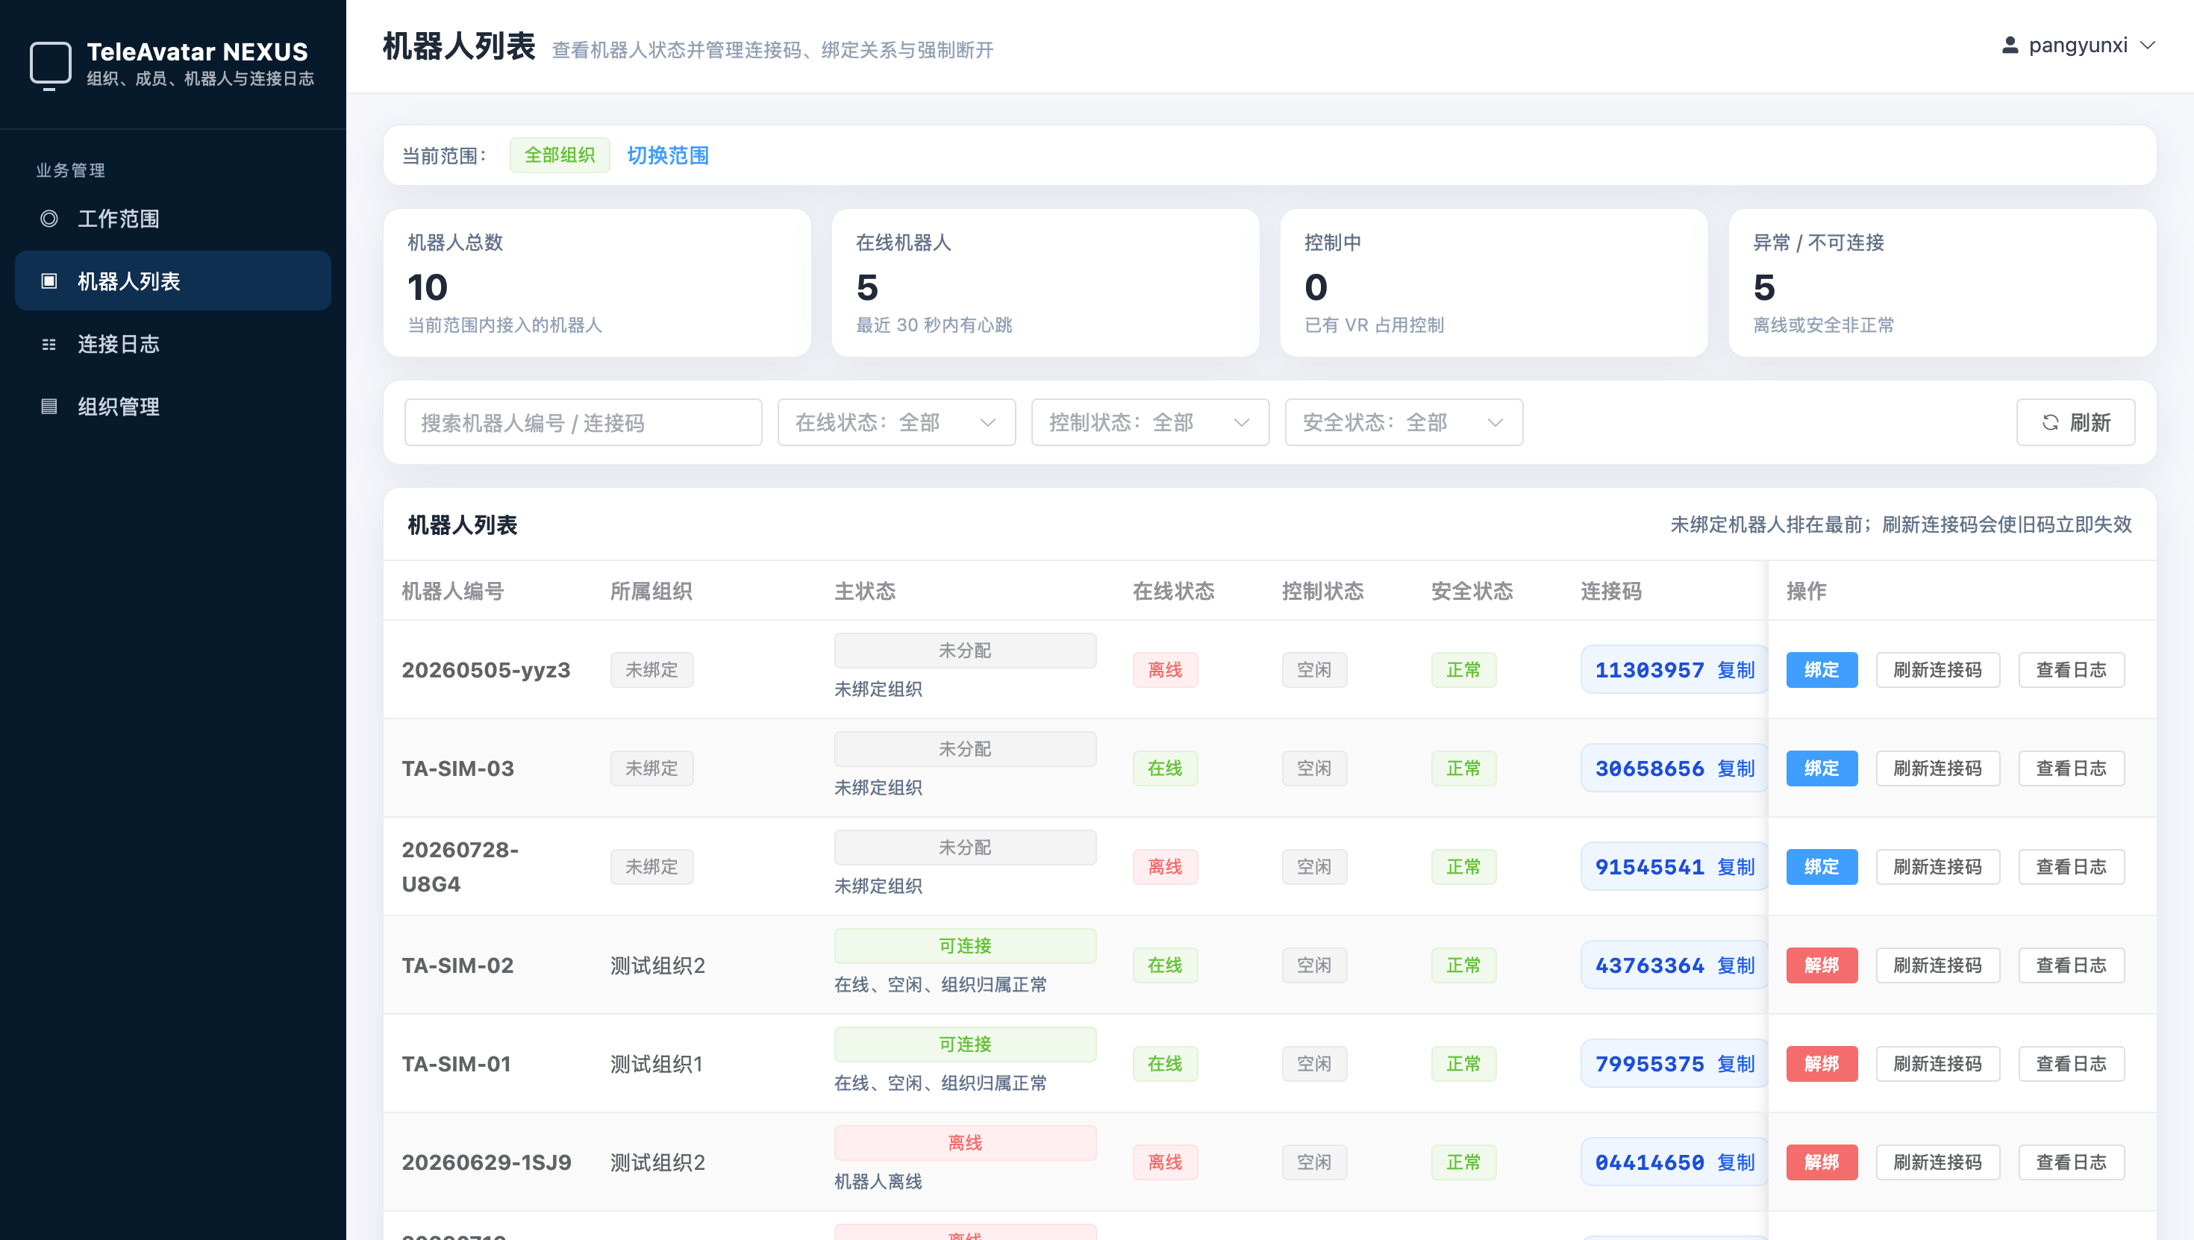Copy connection code 43763364
This screenshot has height=1240, width=2194.
(1736, 965)
